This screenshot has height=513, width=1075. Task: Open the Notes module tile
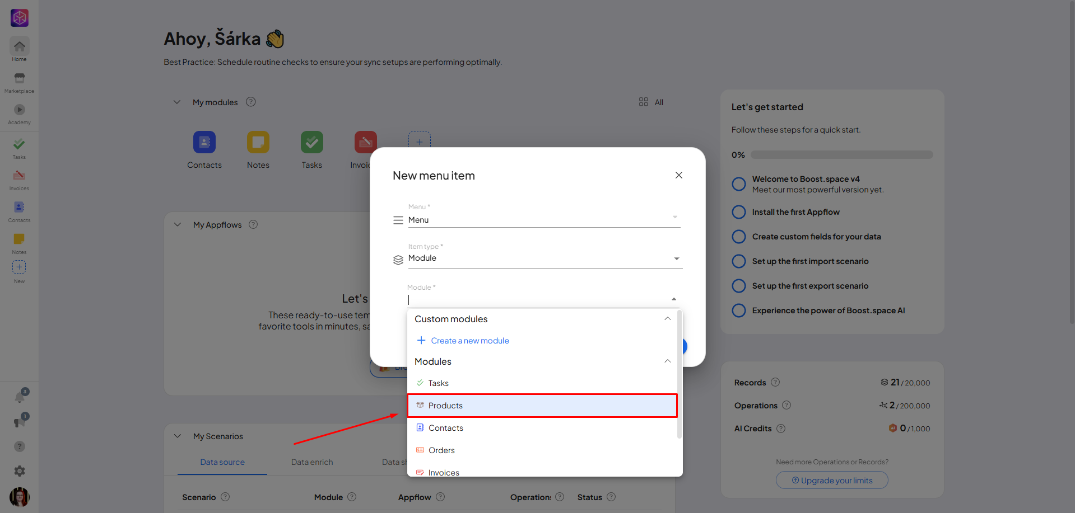point(258,150)
